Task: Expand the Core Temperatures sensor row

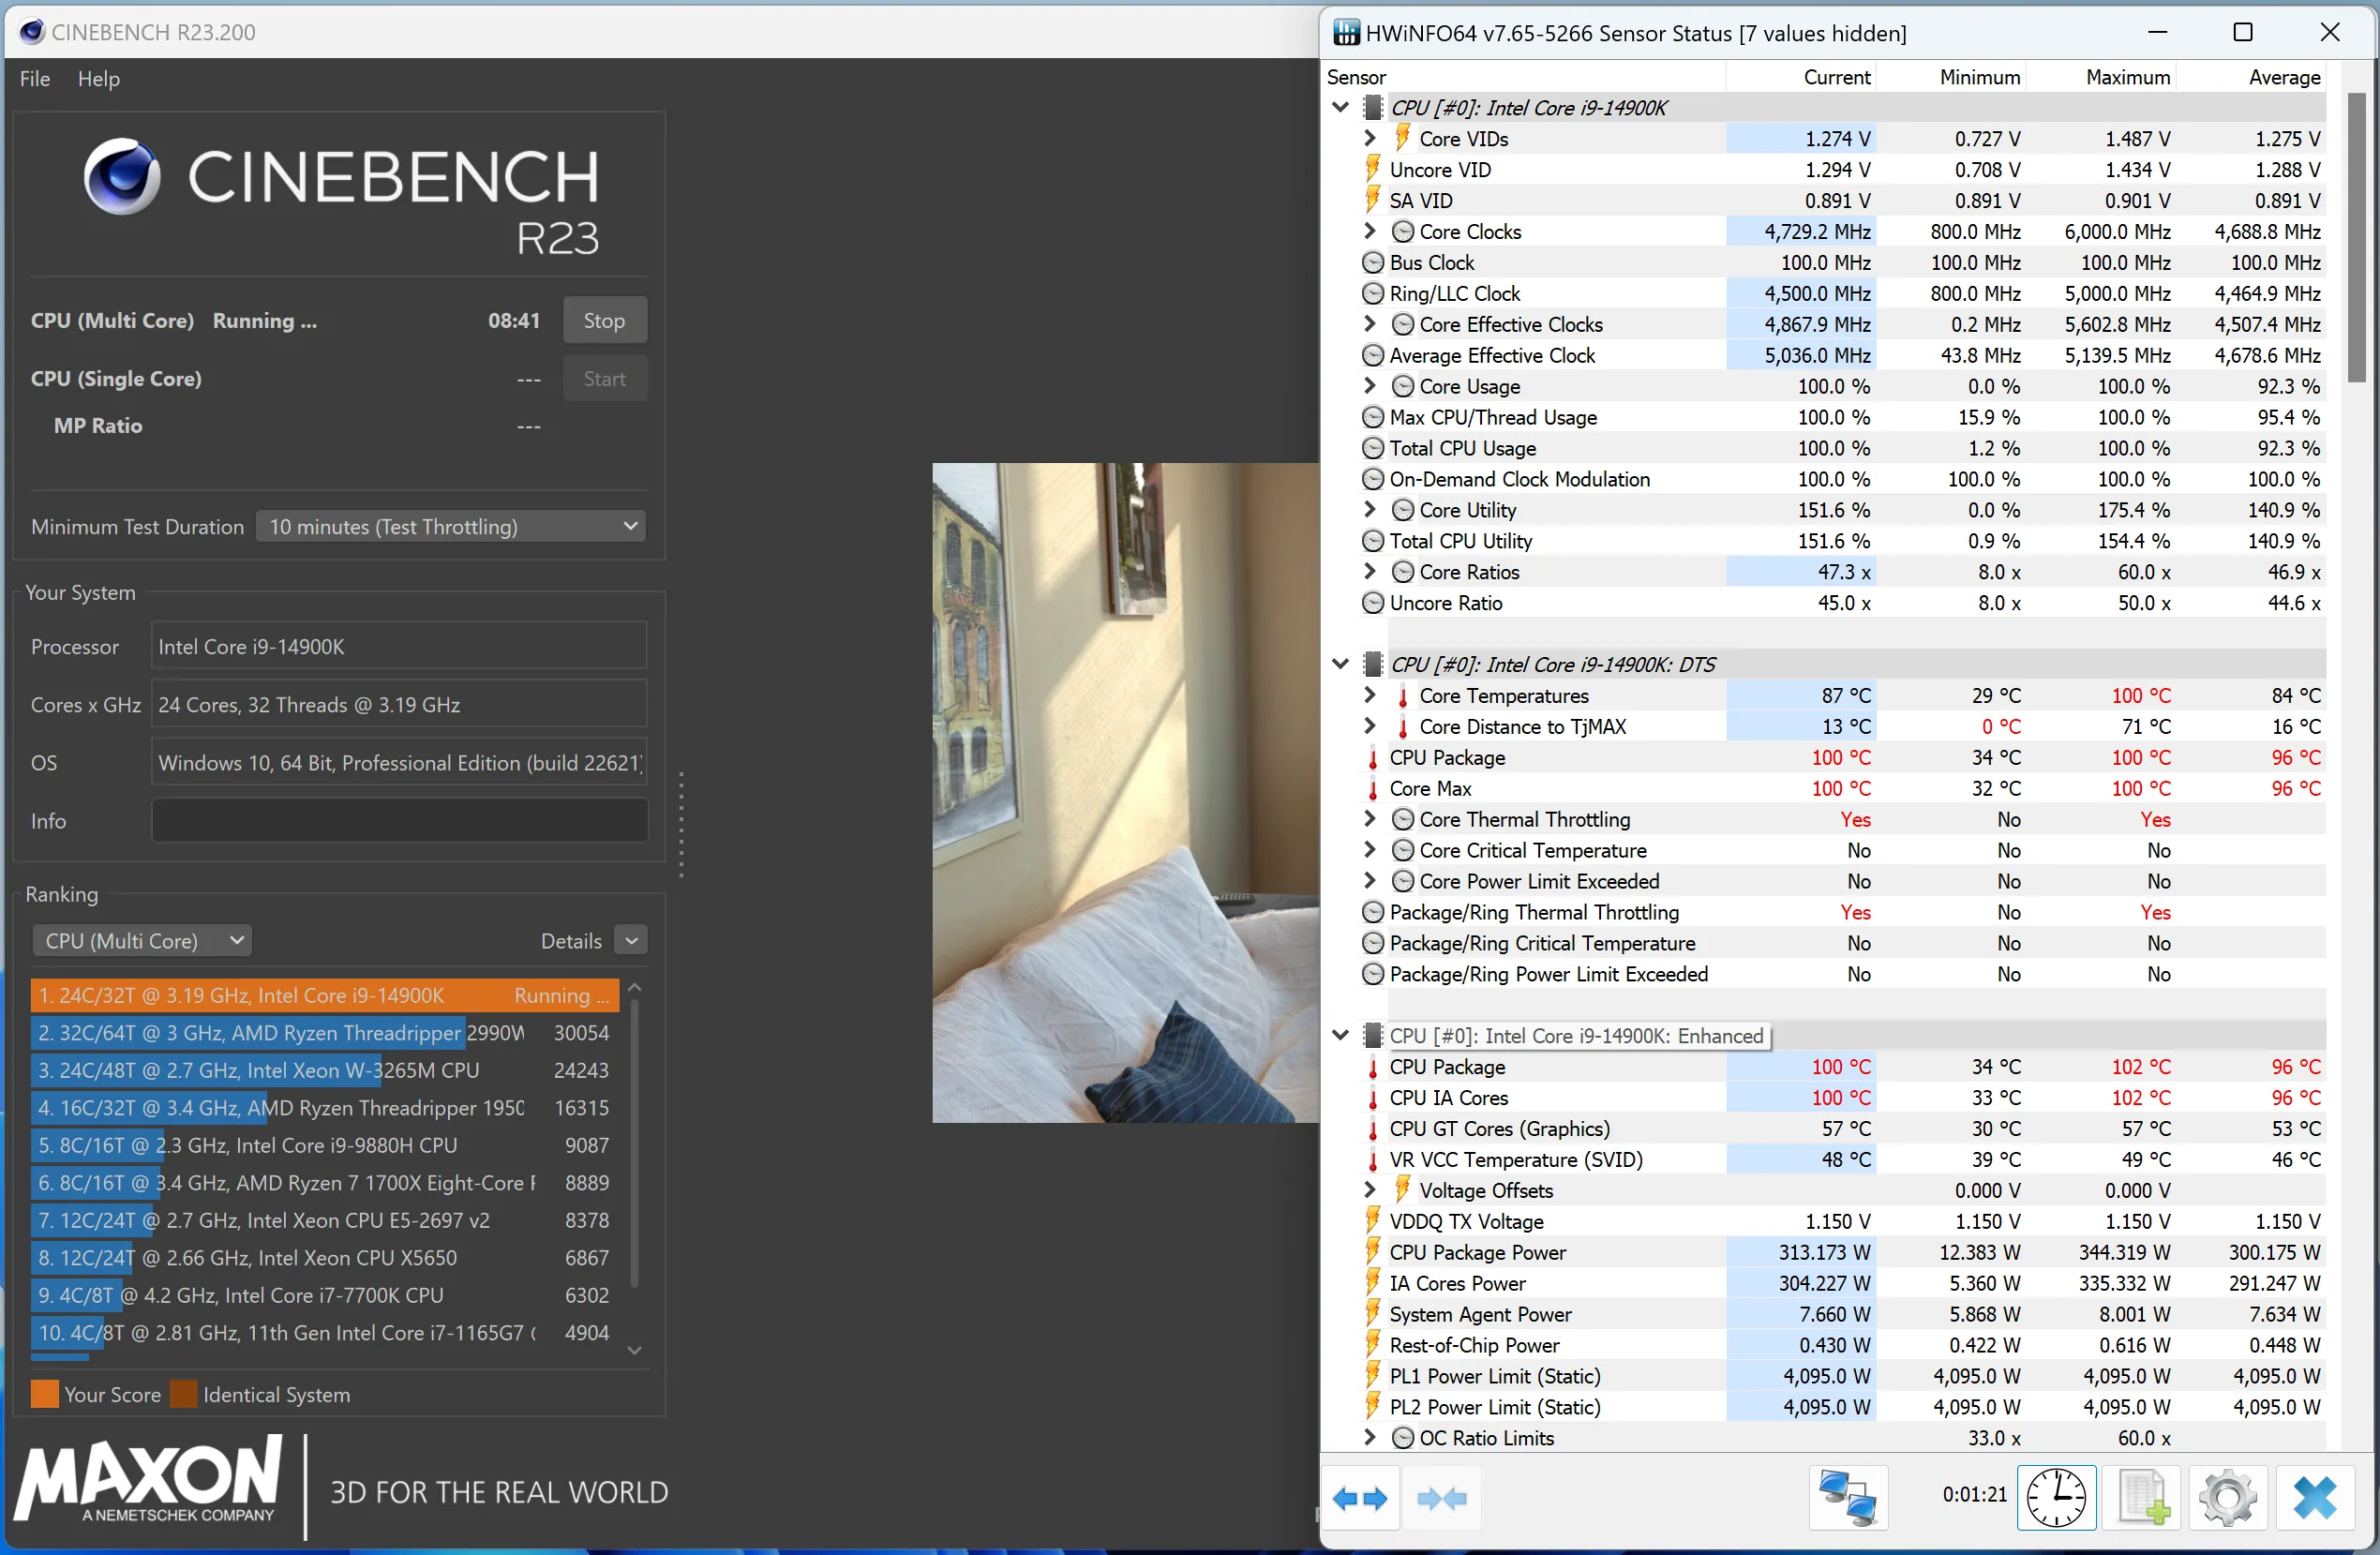Action: (1370, 695)
